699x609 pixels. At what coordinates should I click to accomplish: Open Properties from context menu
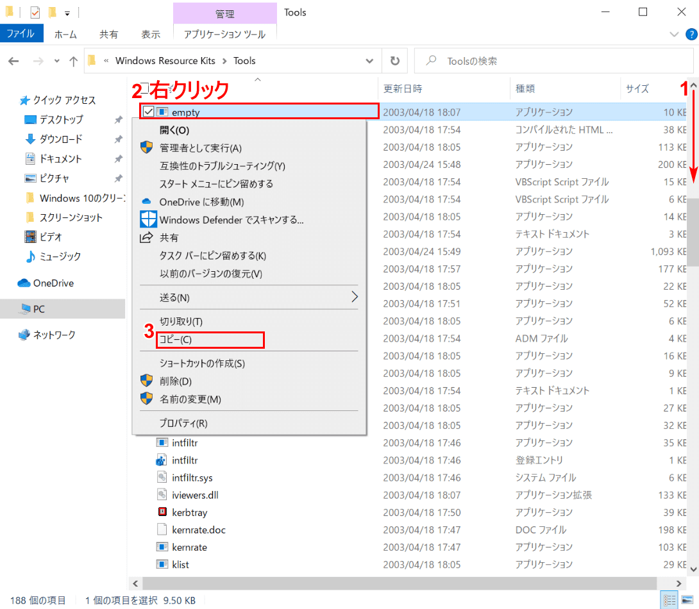249,423
